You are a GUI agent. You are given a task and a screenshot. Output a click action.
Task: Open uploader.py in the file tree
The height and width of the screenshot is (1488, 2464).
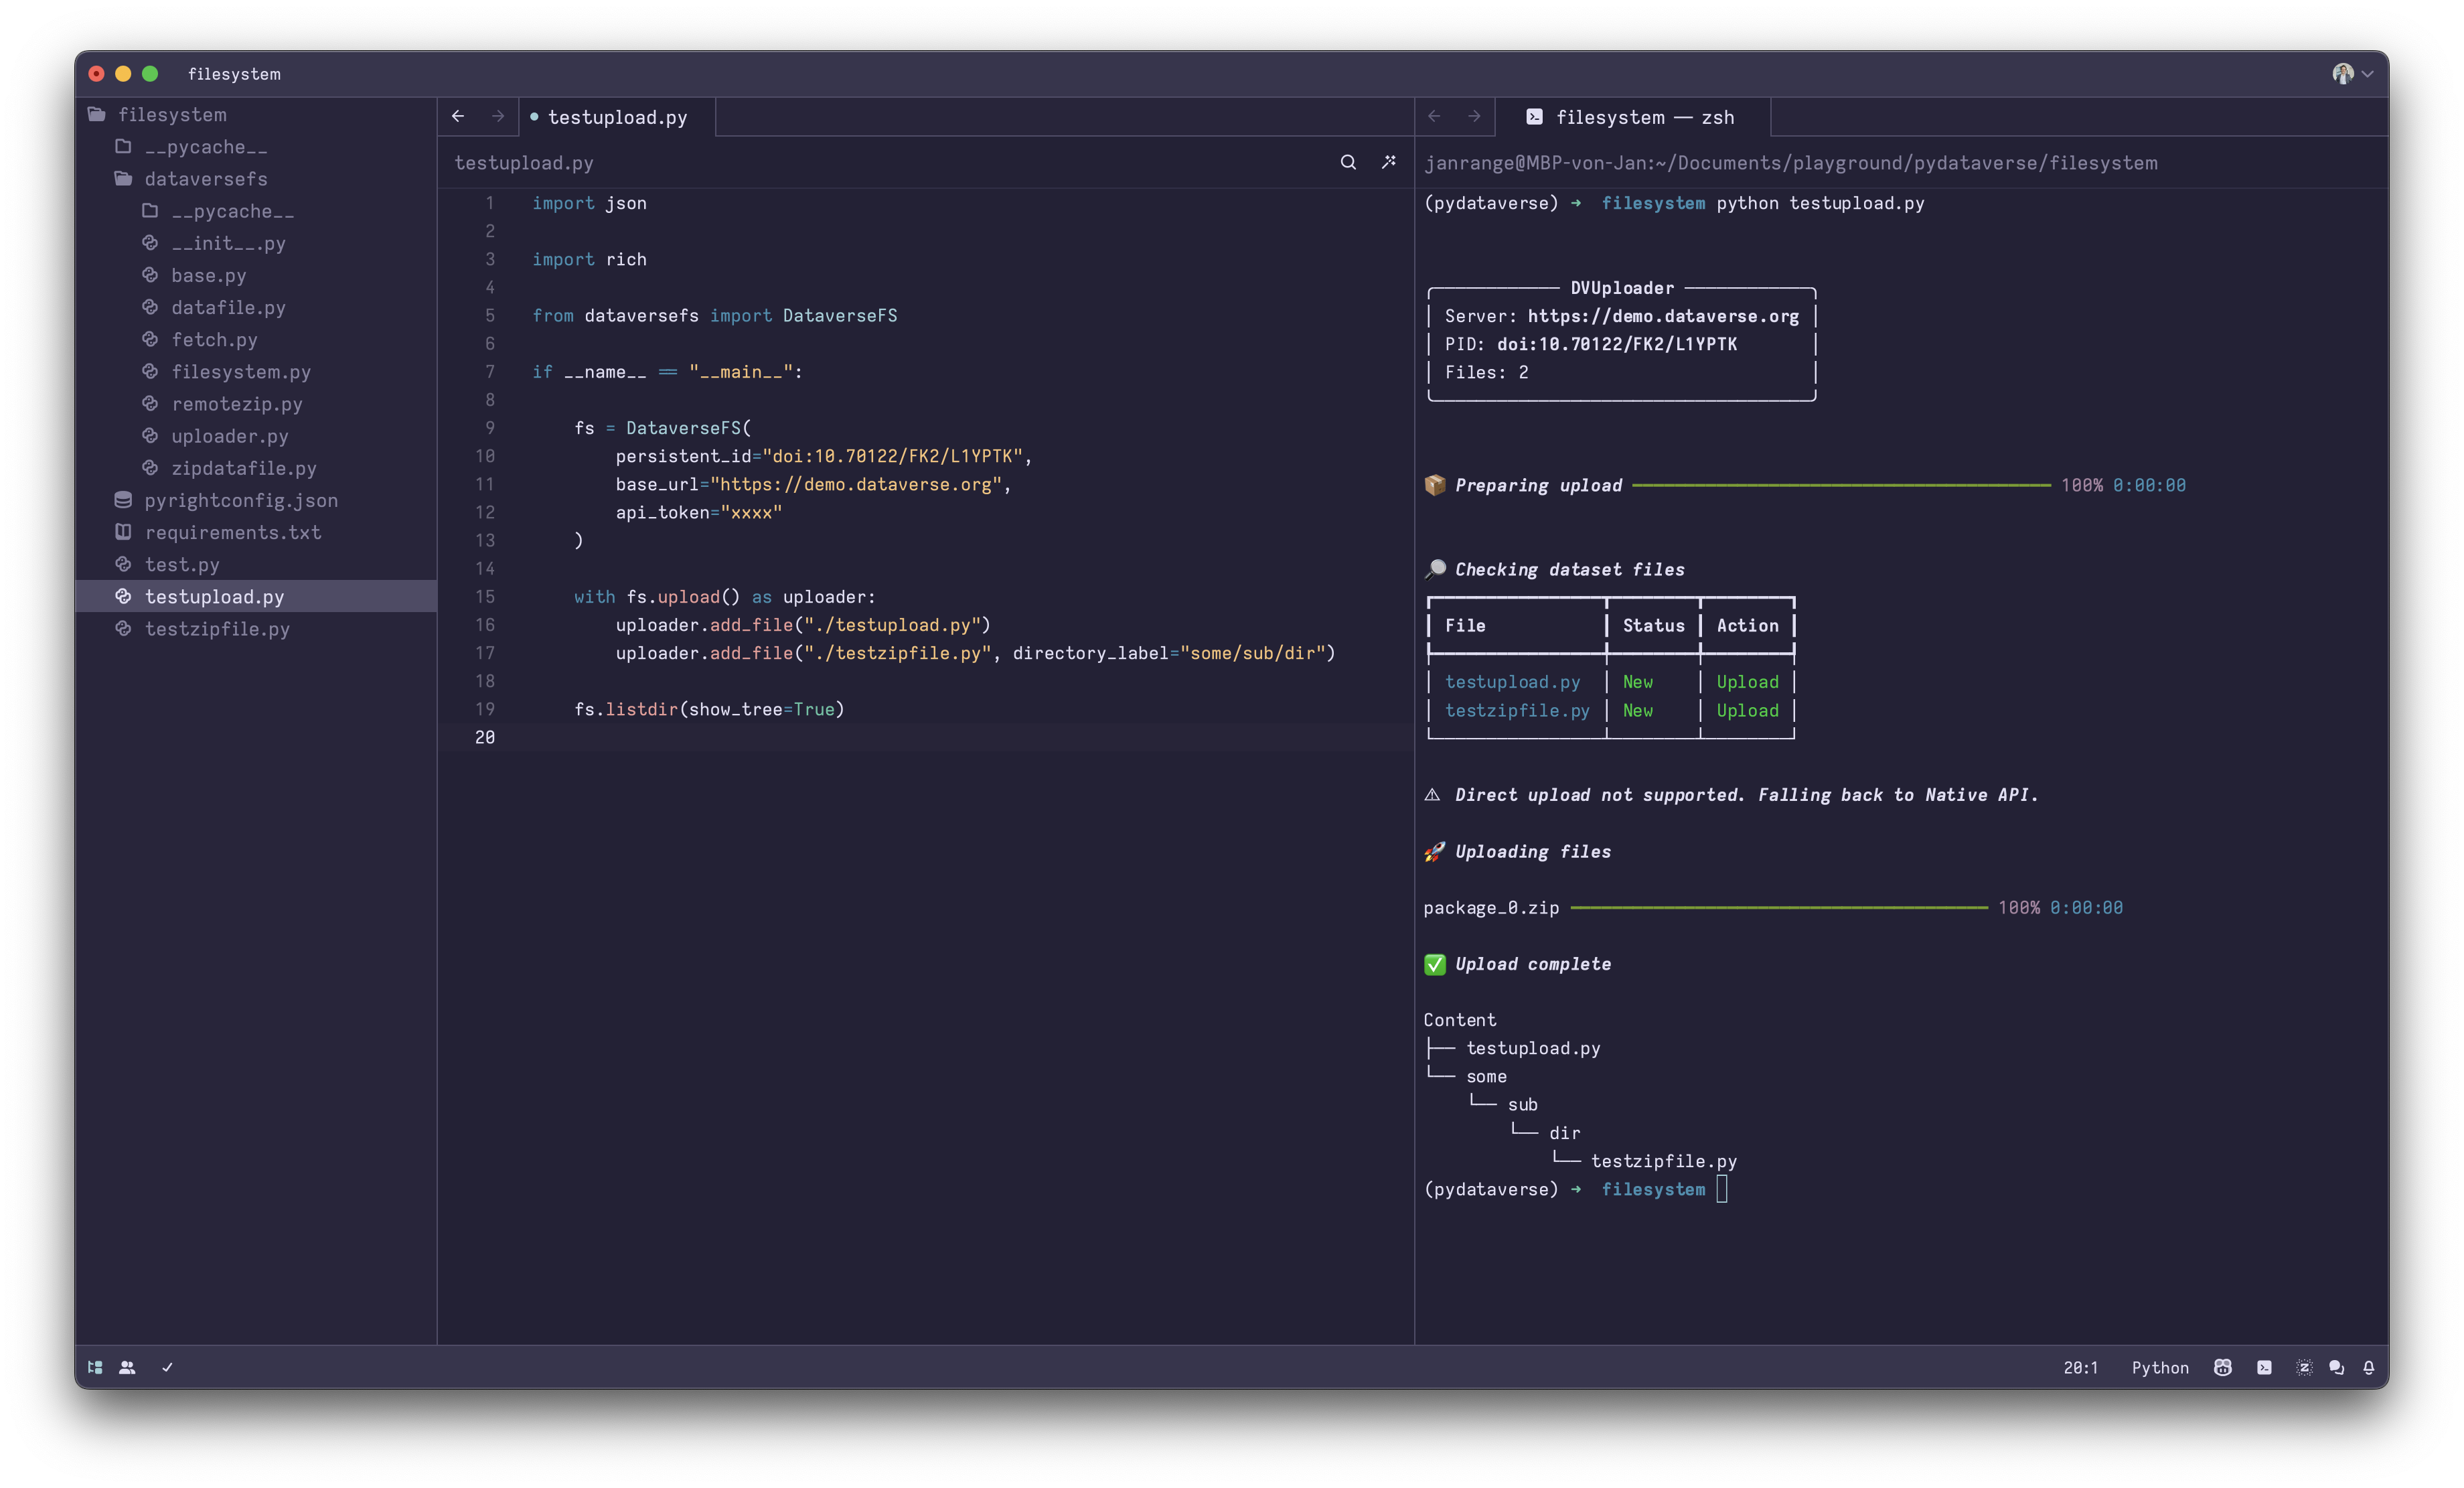point(229,436)
